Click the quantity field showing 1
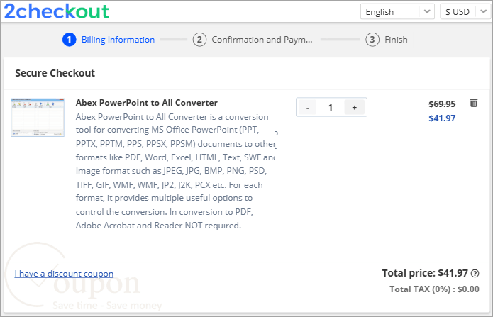 point(330,108)
